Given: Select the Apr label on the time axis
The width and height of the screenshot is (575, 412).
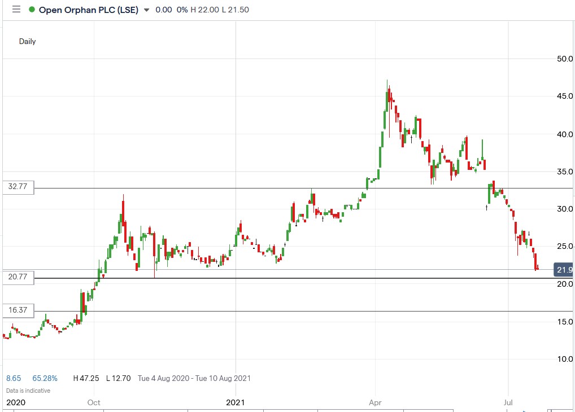Looking at the screenshot, I should coord(374,402).
